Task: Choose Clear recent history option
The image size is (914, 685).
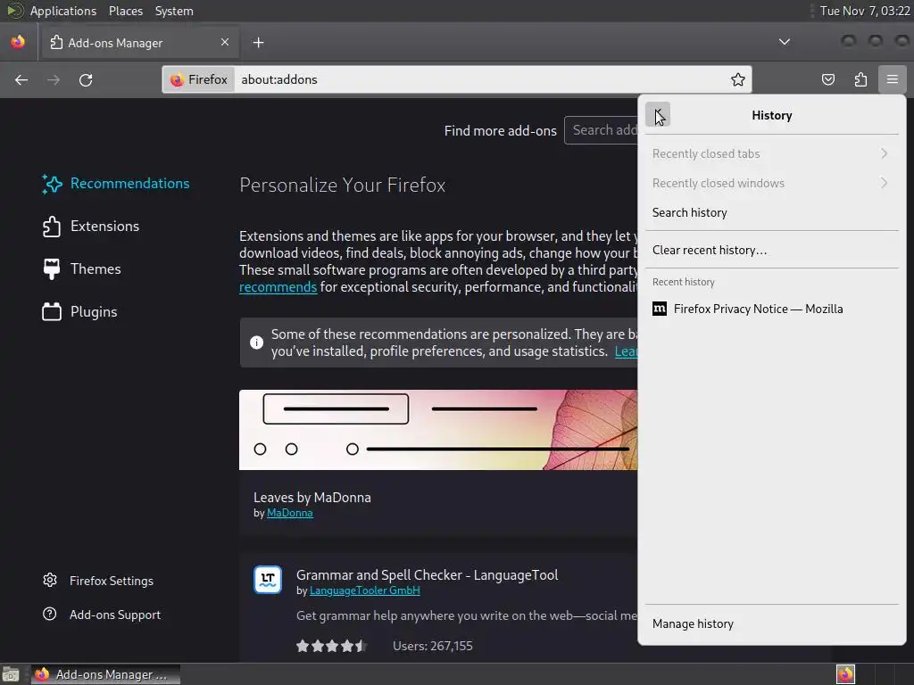Action: [772, 250]
